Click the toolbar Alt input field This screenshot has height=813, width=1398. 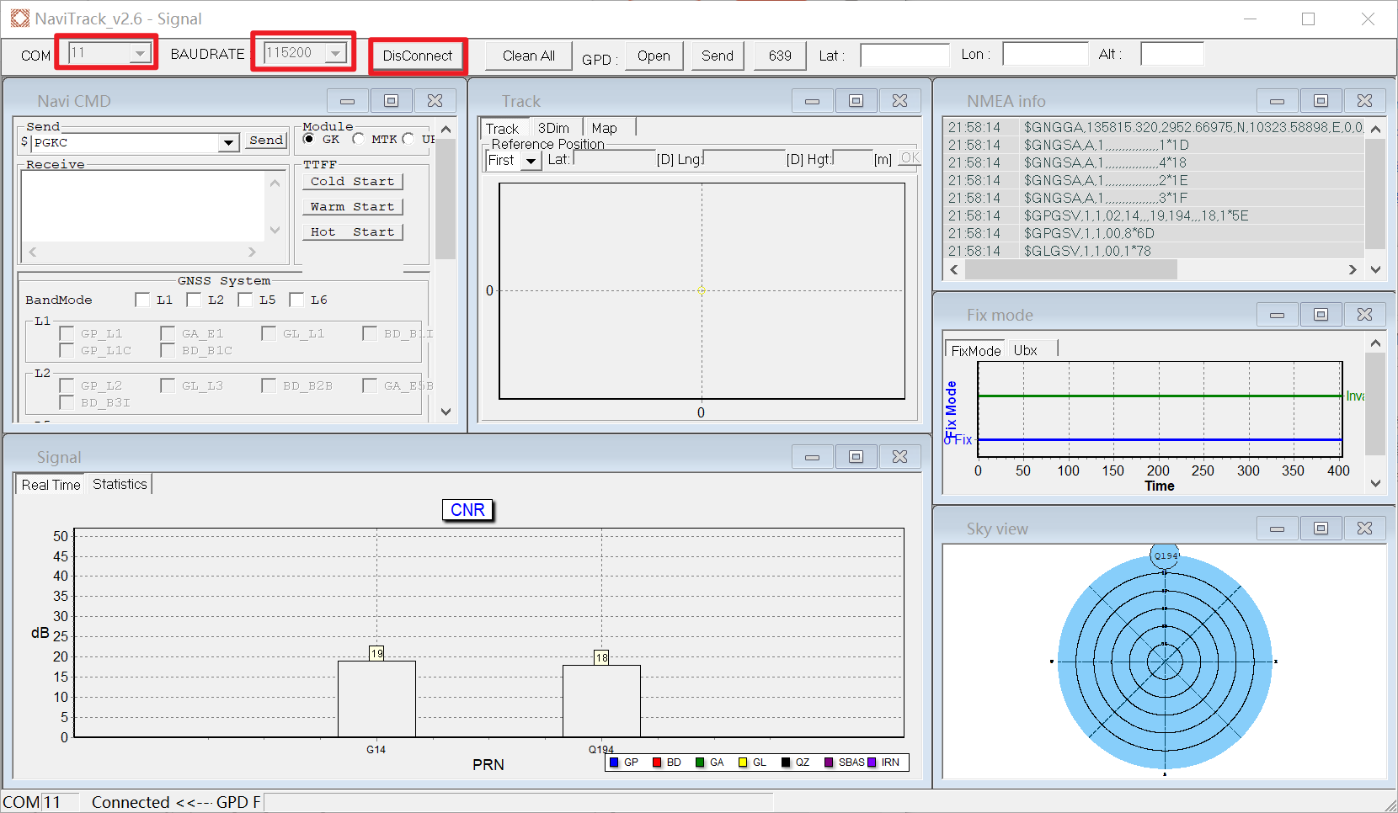pyautogui.click(x=1172, y=54)
